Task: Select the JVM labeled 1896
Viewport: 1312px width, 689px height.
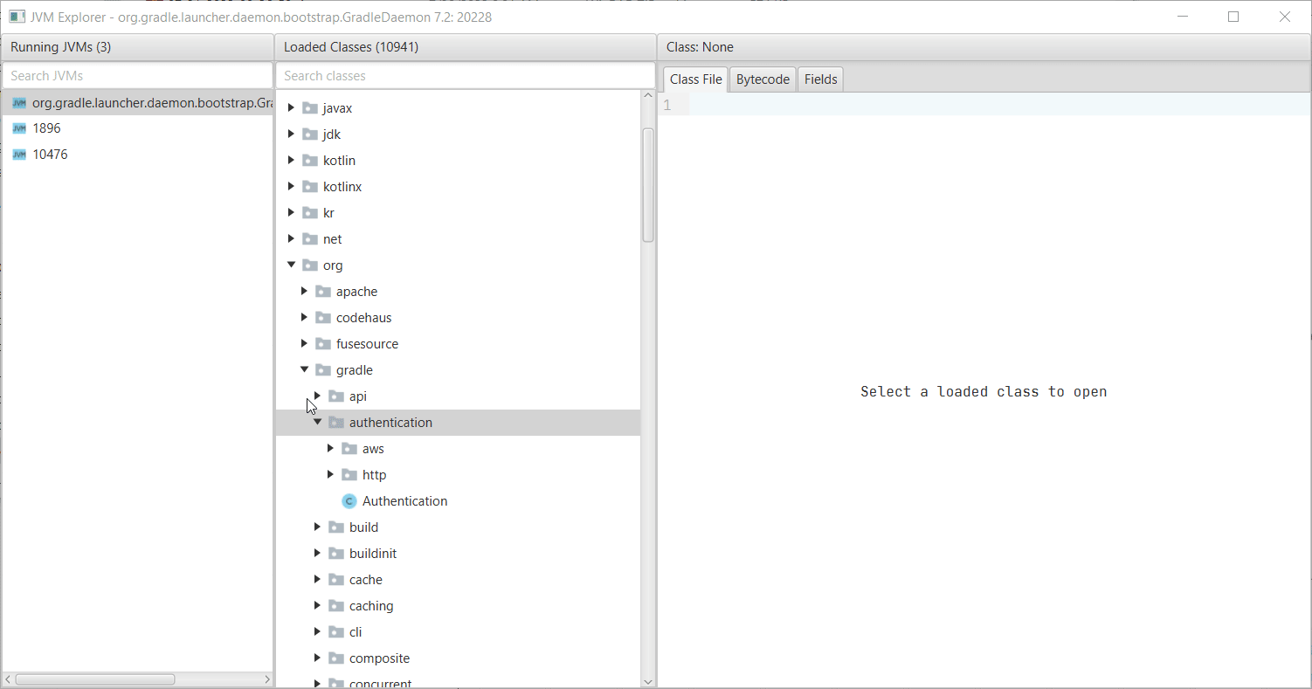Action: point(137,128)
